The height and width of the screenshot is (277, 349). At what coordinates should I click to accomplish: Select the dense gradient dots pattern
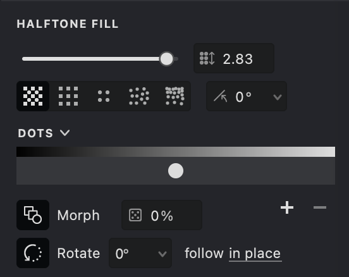click(174, 96)
